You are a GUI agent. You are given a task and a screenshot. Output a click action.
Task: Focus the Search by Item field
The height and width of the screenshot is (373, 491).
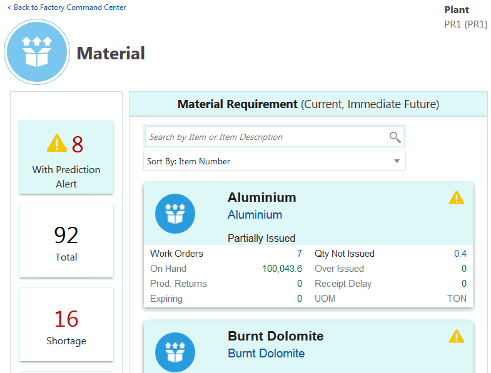pos(275,137)
